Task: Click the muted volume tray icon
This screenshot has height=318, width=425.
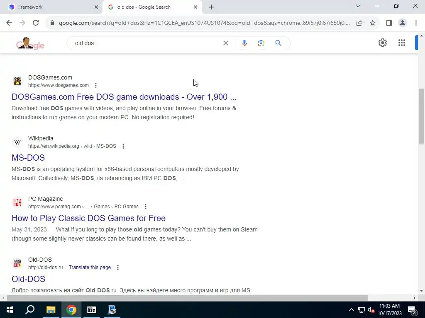Action: (x=371, y=310)
